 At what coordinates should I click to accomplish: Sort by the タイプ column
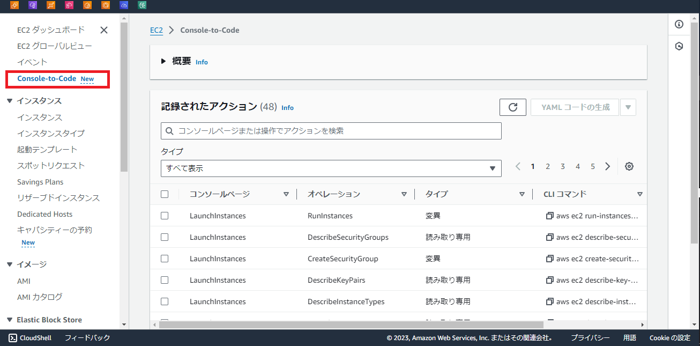pos(522,194)
